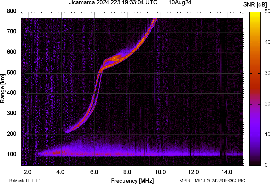This screenshot has height=184, width=270.
Task: Click the colorbar value '40'
Action: pos(267,42)
